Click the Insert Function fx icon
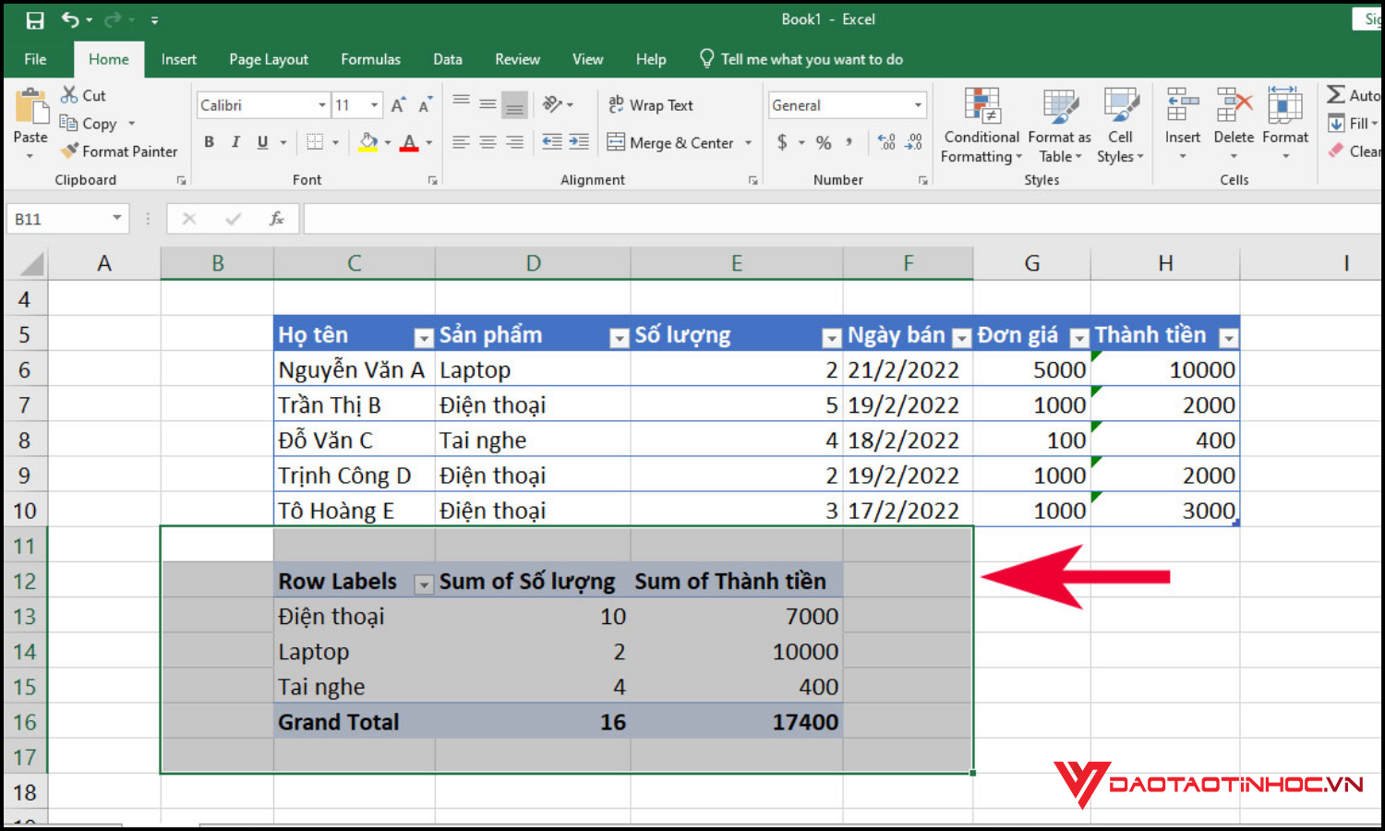The height and width of the screenshot is (831, 1385). tap(277, 219)
